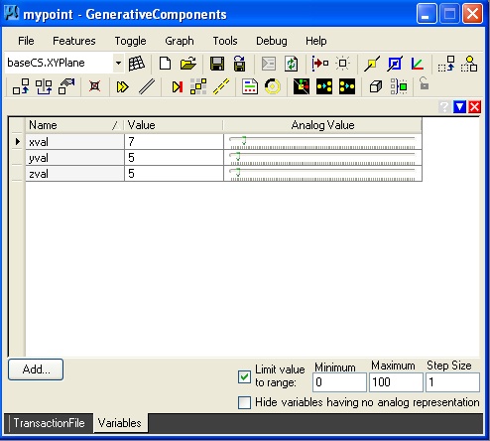Image resolution: width=490 pixels, height=441 pixels.
Task: Save with the floppy disk icon
Action: point(217,64)
